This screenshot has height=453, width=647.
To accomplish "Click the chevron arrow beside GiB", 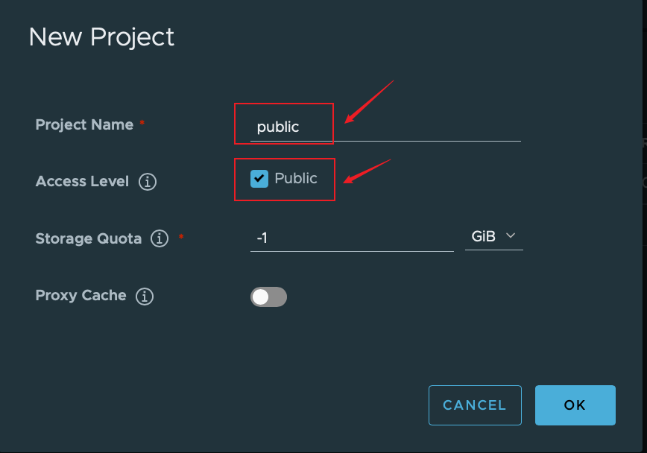I will (x=511, y=236).
